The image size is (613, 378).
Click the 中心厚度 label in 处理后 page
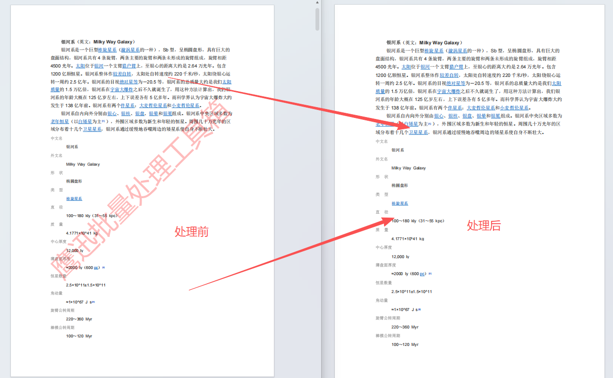(x=384, y=247)
